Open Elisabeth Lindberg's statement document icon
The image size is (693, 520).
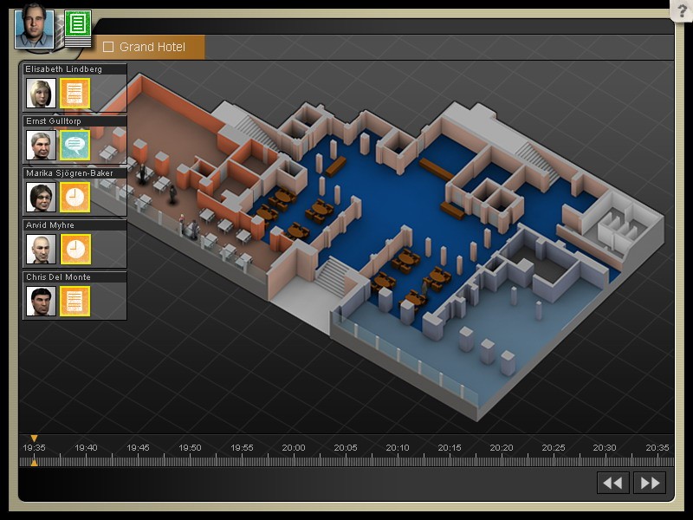coord(75,93)
